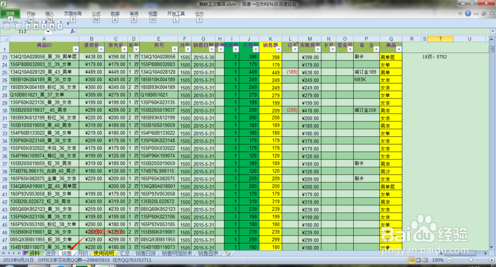Select all cells with the corner triangle
The height and width of the screenshot is (267, 496).
(4, 39)
